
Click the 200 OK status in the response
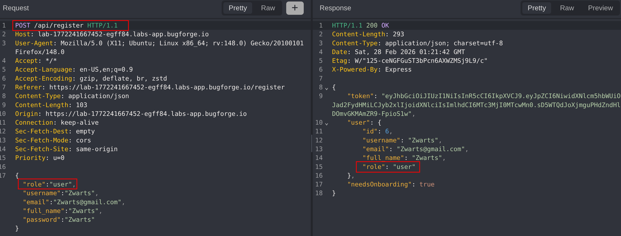pyautogui.click(x=377, y=26)
